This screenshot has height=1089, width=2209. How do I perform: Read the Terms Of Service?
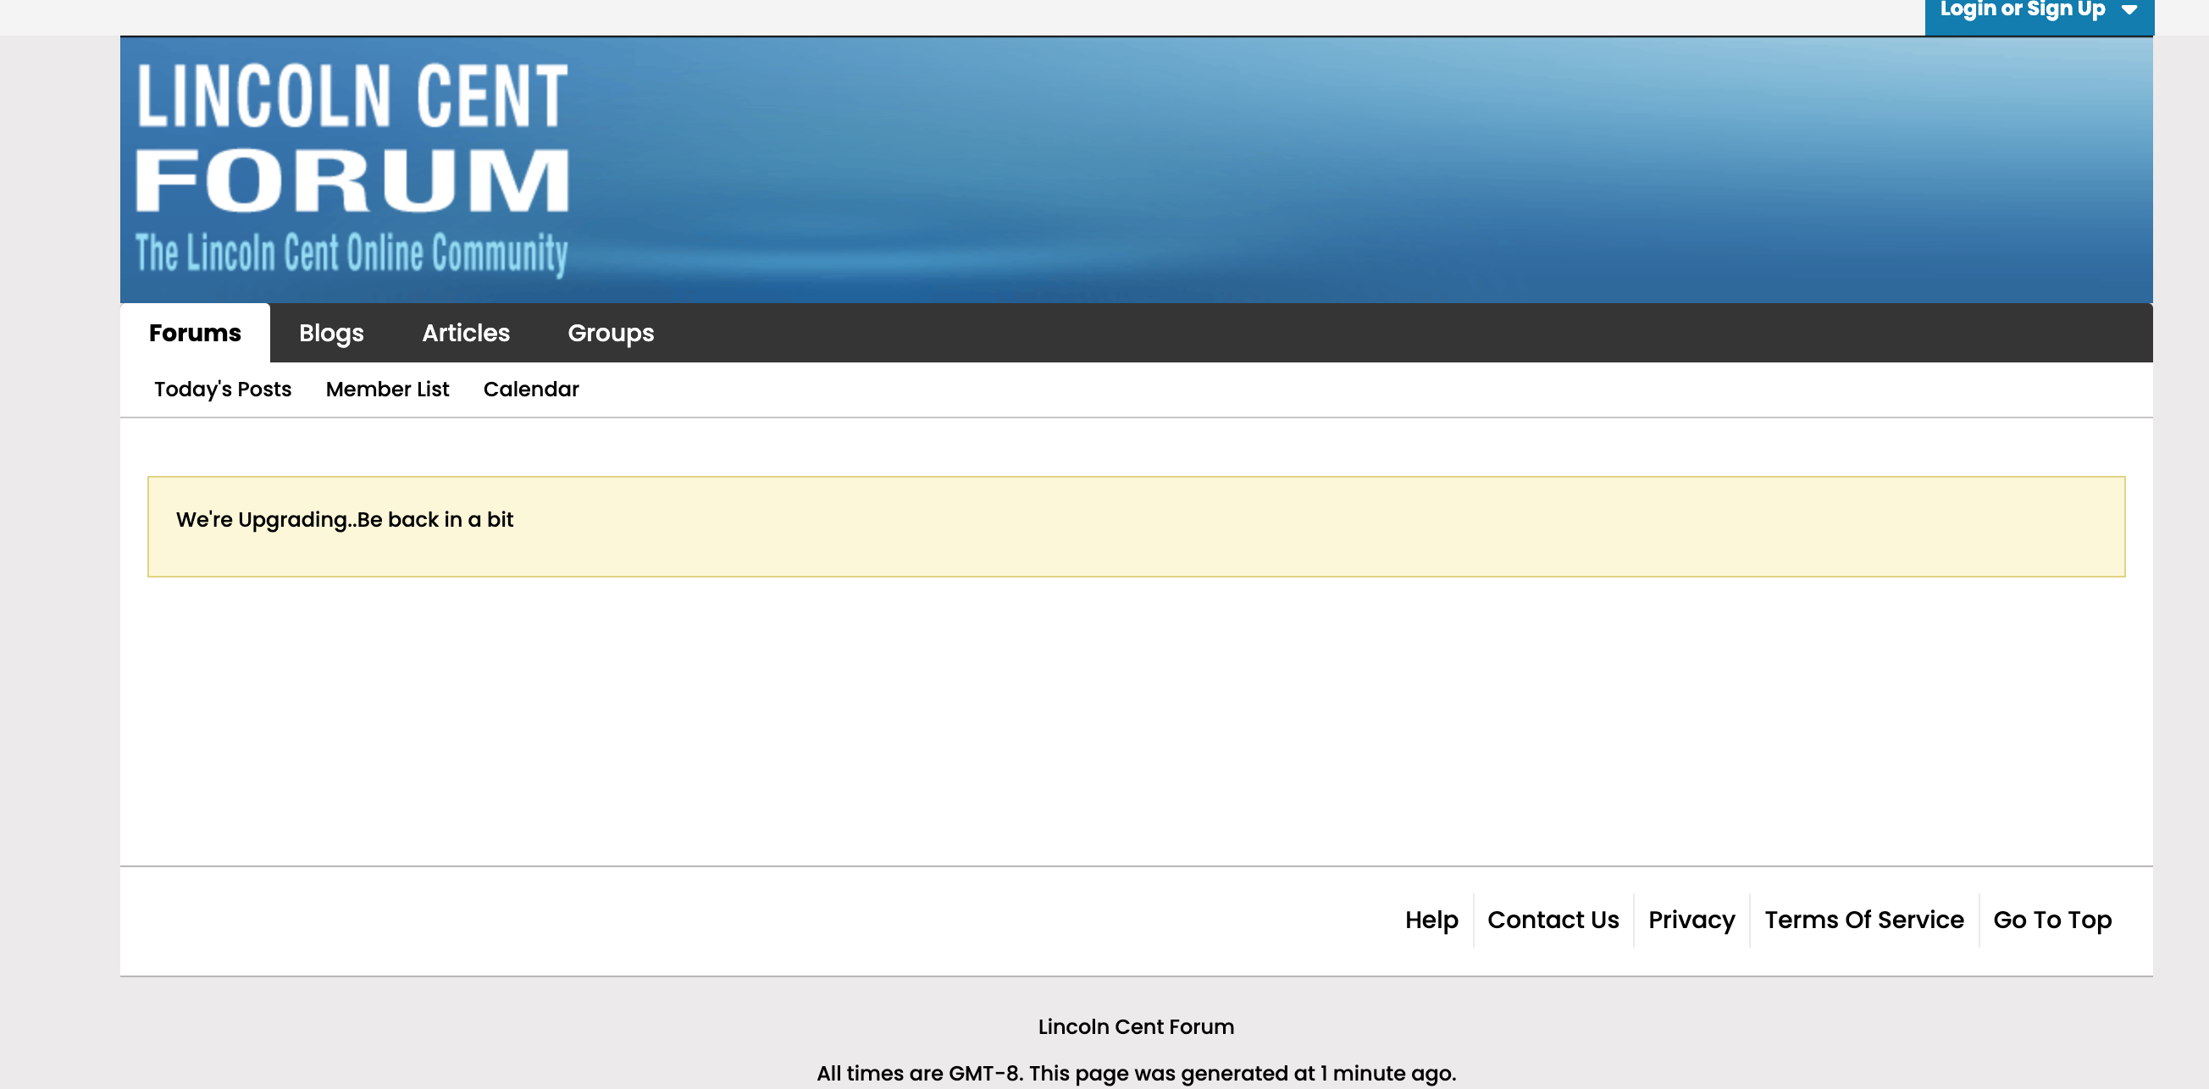click(1863, 920)
